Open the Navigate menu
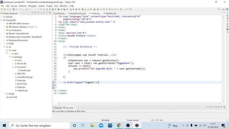 coord(33,6)
